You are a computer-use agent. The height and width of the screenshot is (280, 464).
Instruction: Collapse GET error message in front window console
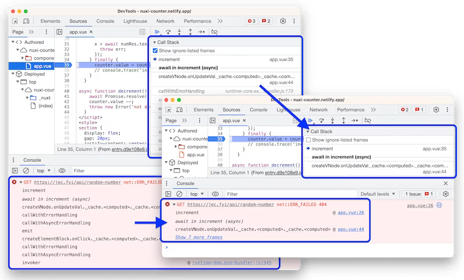[x=174, y=205]
